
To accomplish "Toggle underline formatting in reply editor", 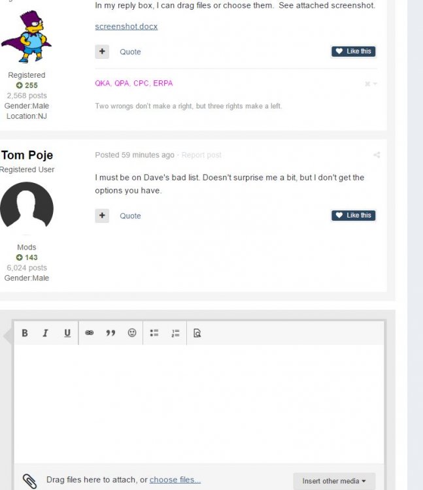I will (67, 333).
